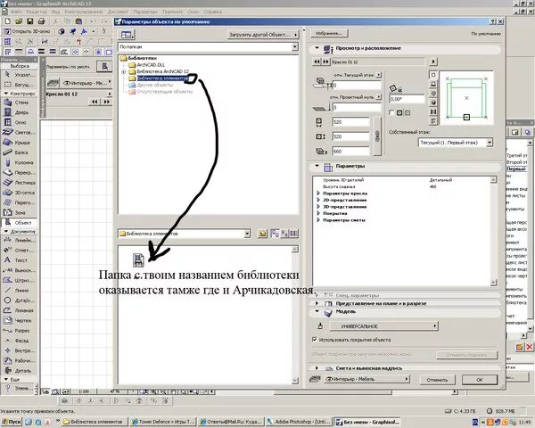Toggle 'Использовать покрытия объекта' checkbox
Image resolution: width=535 pixels, height=428 pixels.
pos(315,339)
